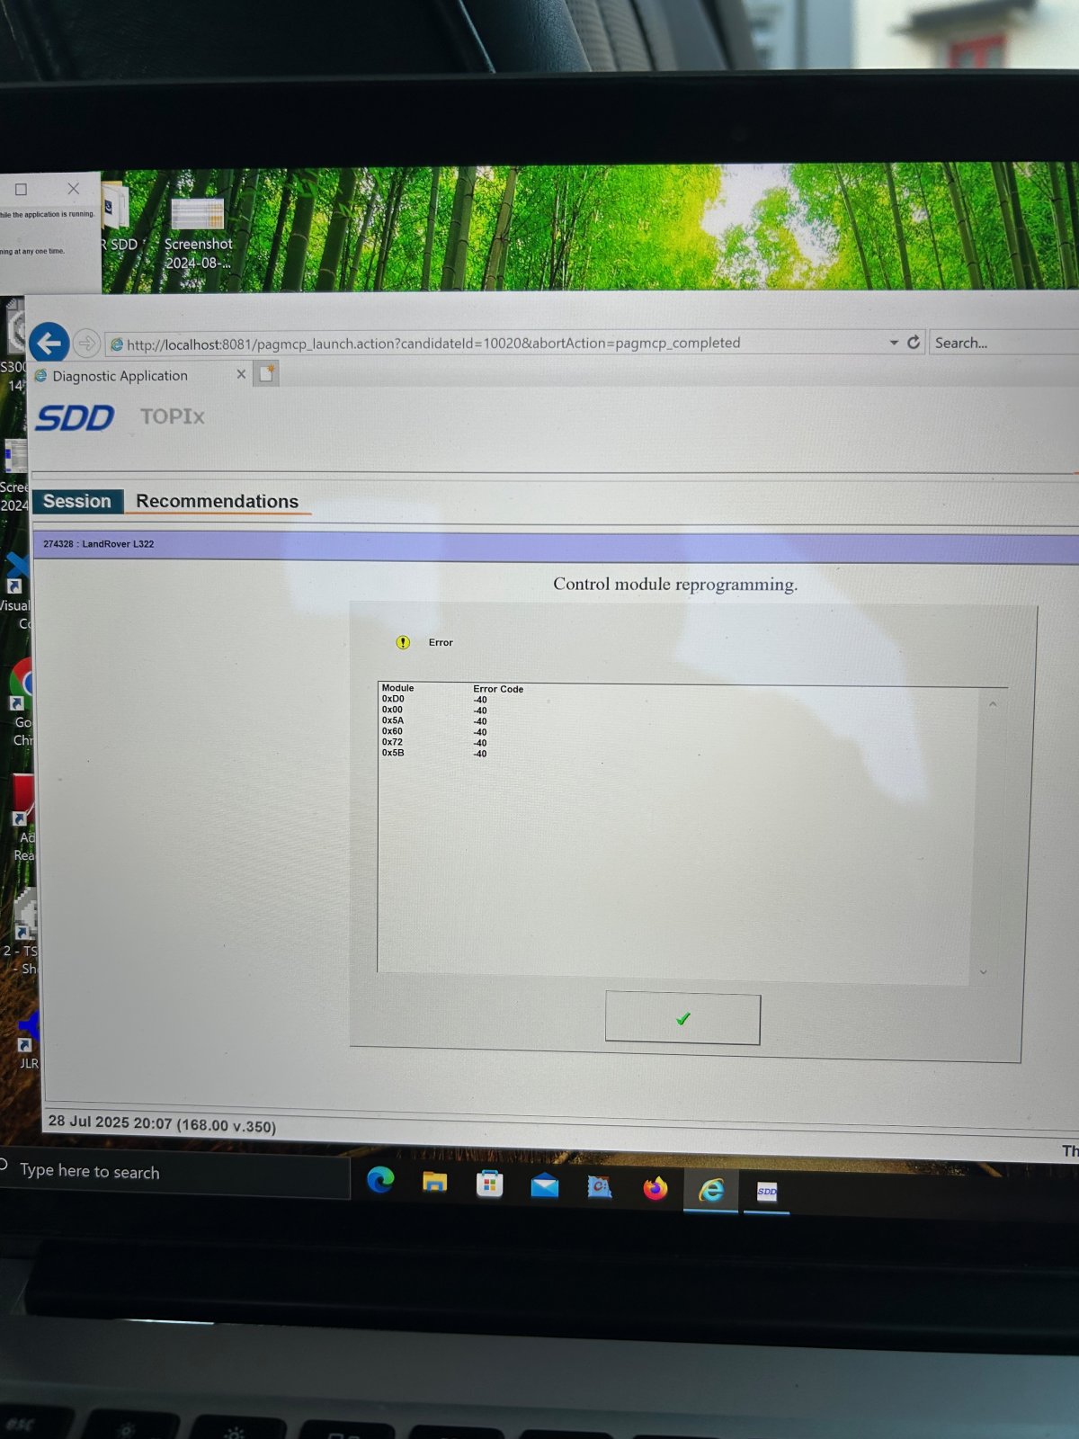
Task: Select module 0x60 row
Action: click(x=434, y=731)
